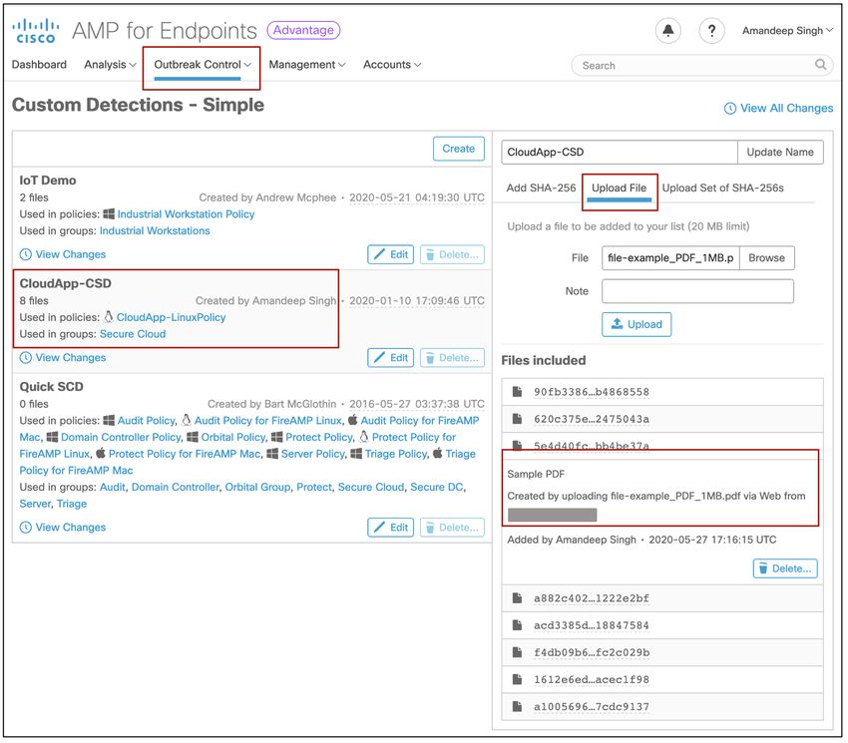Select hash 90fb3386…b4868558 text
Viewport: 848px width, 743px height.
click(x=592, y=392)
